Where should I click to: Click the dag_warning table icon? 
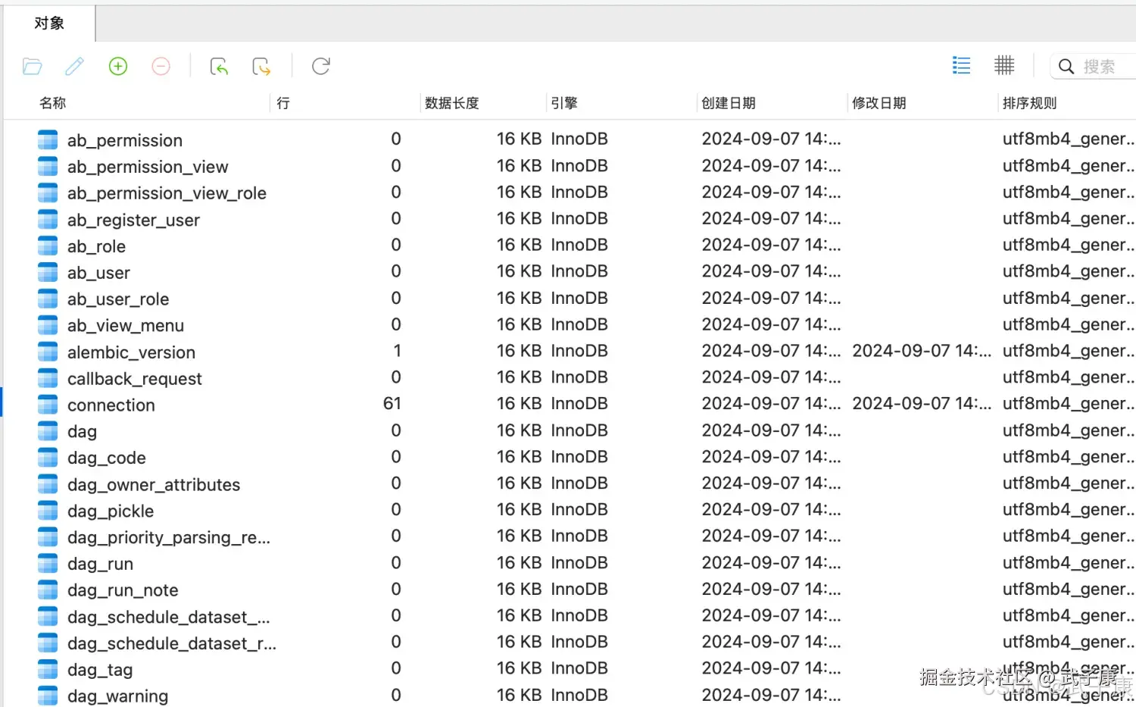(x=48, y=696)
